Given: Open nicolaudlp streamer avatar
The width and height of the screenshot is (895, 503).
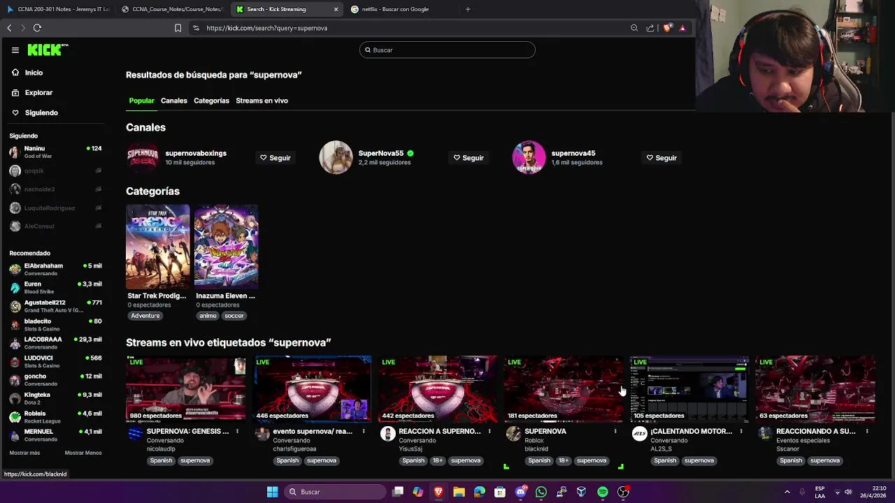Looking at the screenshot, I should [x=136, y=434].
